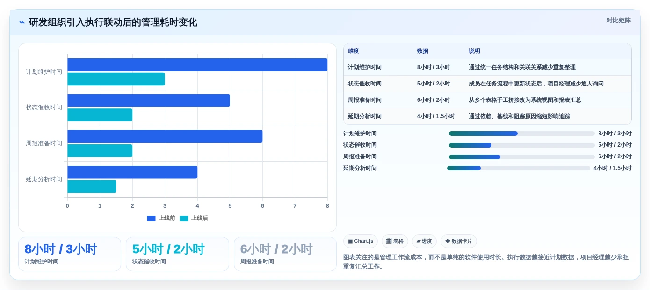The height and width of the screenshot is (290, 650).
Task: Click the page title 研发组织引入执行联动后的管理耗时变化
Action: (x=113, y=22)
